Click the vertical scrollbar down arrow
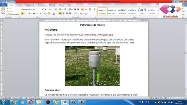187x105 pixels. click(x=186, y=88)
